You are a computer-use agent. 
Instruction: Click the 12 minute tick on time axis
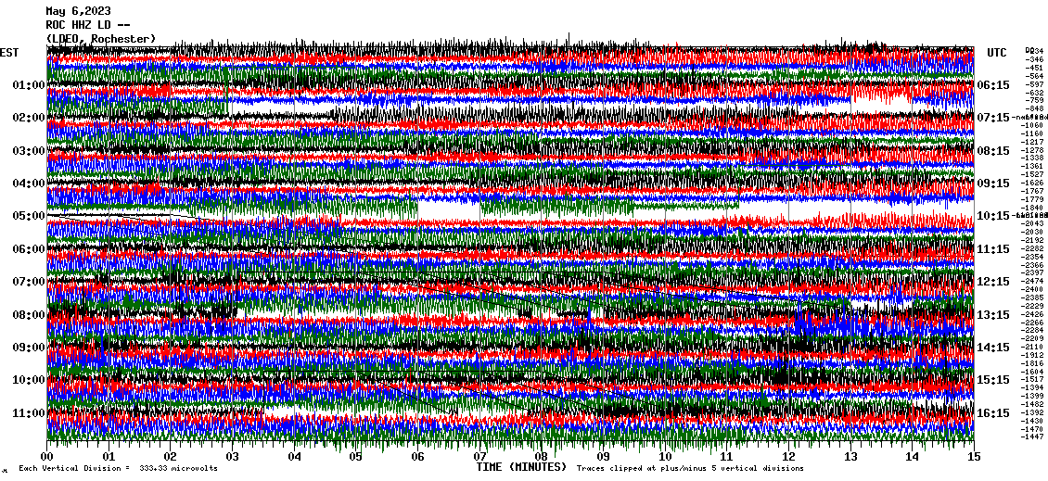coord(788,457)
